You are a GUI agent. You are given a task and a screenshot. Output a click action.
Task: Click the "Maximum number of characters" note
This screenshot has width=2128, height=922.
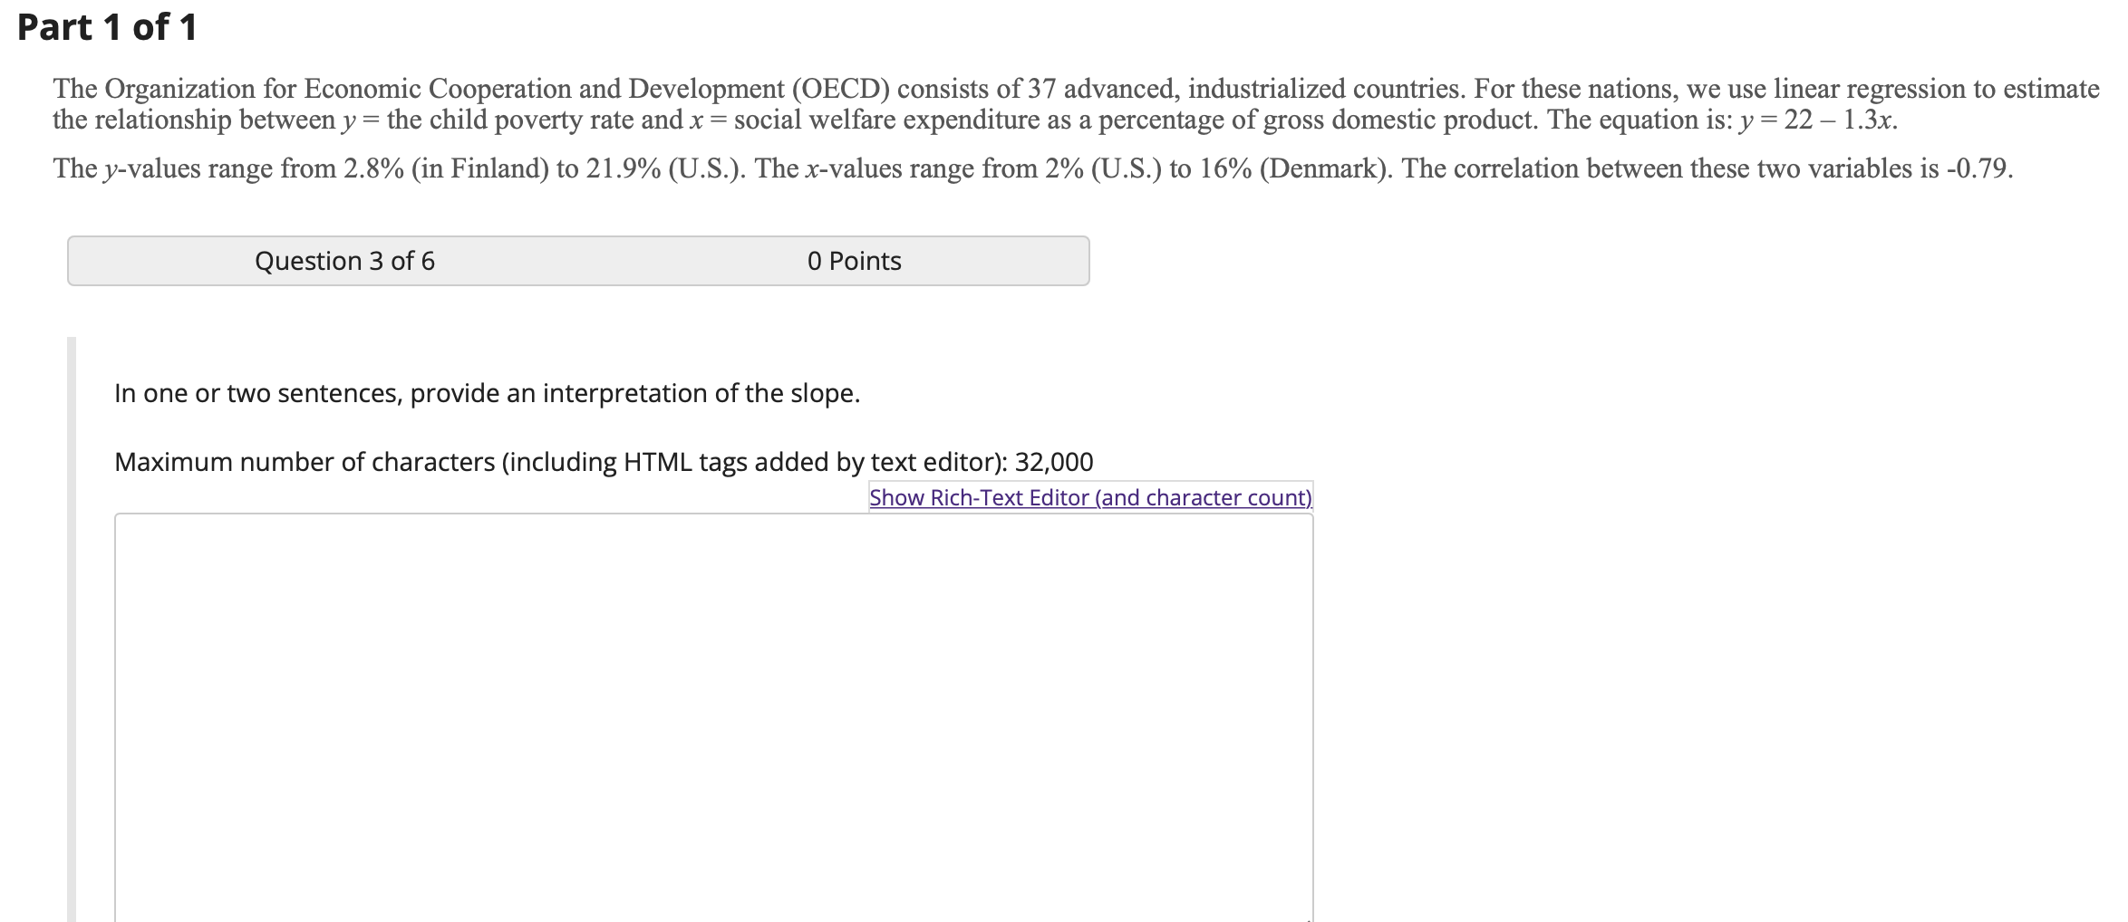click(x=604, y=462)
